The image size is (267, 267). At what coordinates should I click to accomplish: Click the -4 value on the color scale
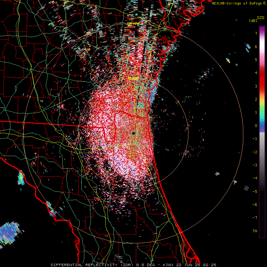pos(255,178)
